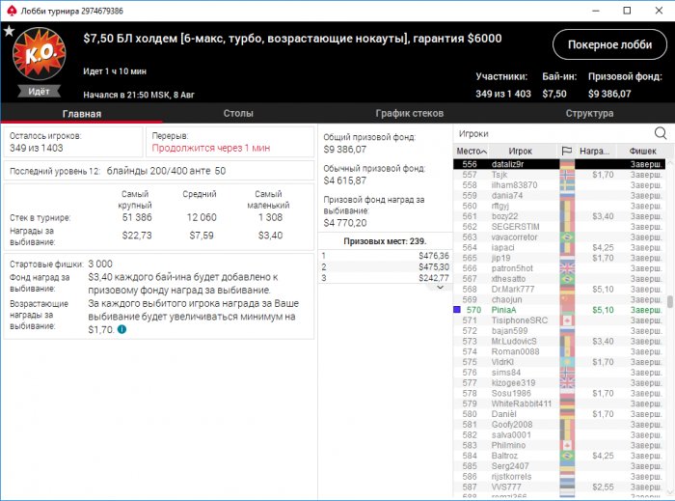The width and height of the screenshot is (675, 501).
Task: Click the players list scrollbar thumb
Action: click(x=670, y=301)
